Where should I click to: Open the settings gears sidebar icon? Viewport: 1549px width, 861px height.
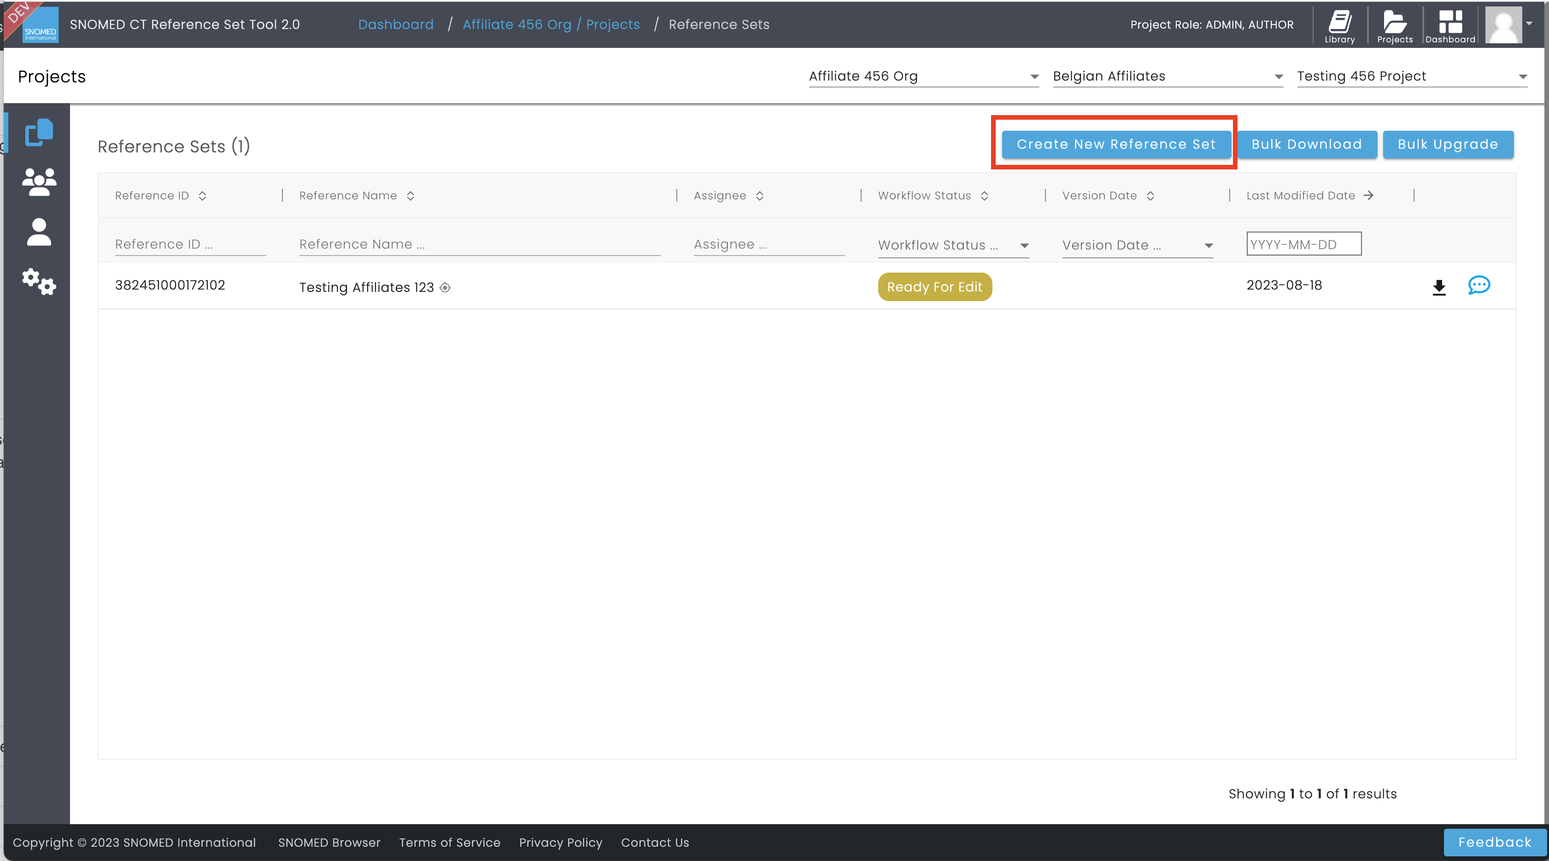point(39,281)
